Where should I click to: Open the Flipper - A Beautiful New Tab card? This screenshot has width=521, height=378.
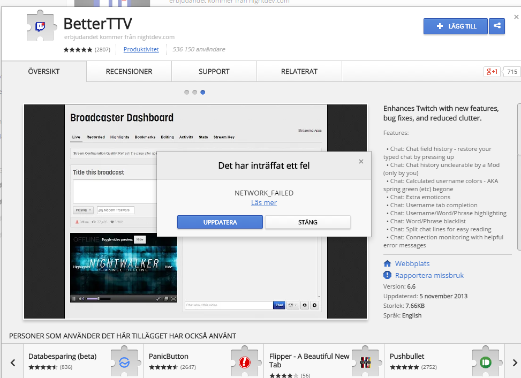[323, 361]
